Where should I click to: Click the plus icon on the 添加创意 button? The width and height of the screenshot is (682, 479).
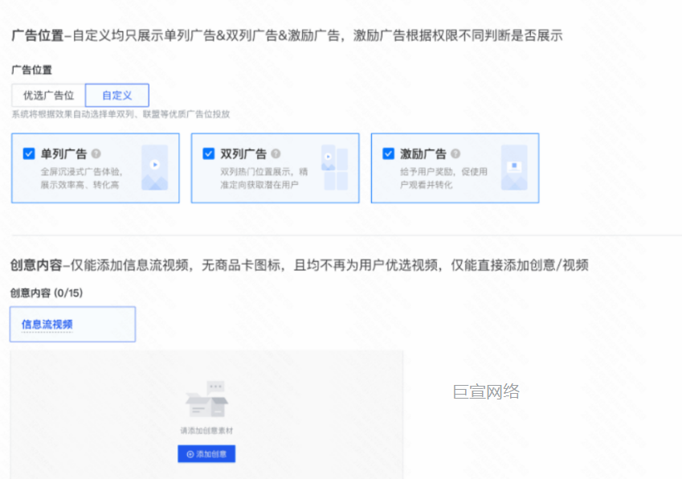click(x=190, y=454)
